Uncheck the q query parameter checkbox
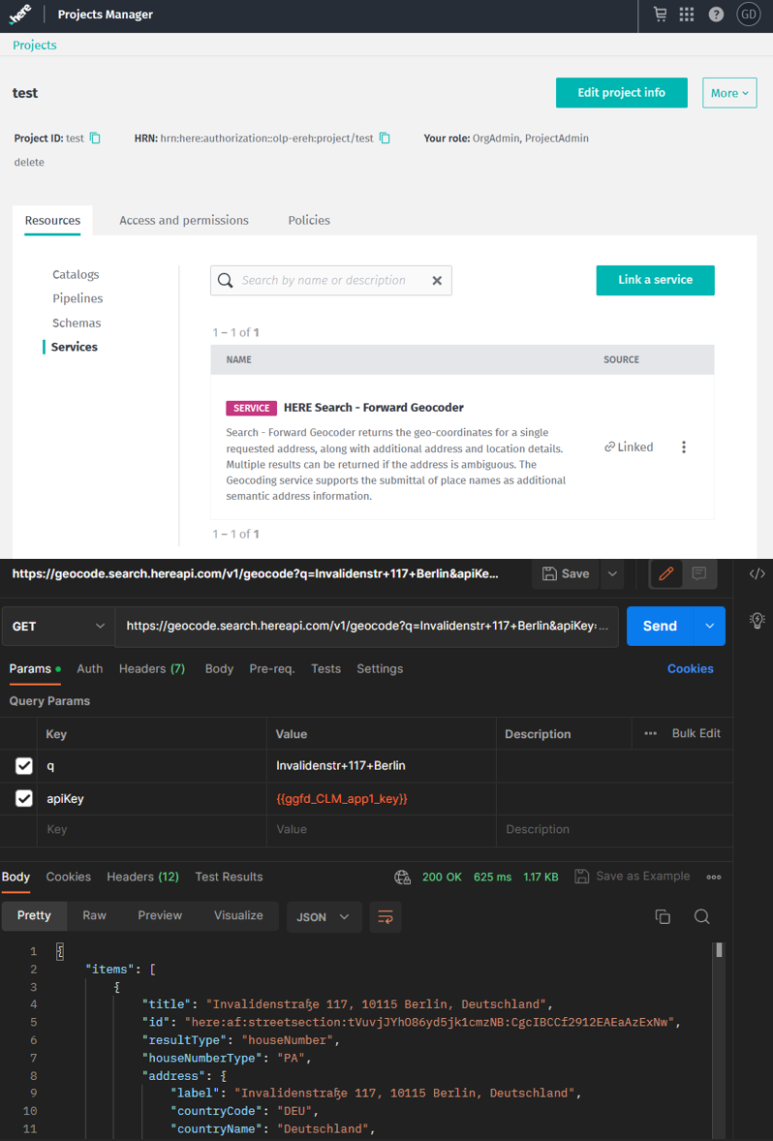 pyautogui.click(x=24, y=765)
